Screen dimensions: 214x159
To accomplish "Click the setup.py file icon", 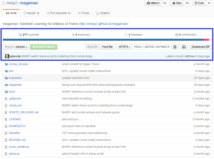I will [6, 154].
